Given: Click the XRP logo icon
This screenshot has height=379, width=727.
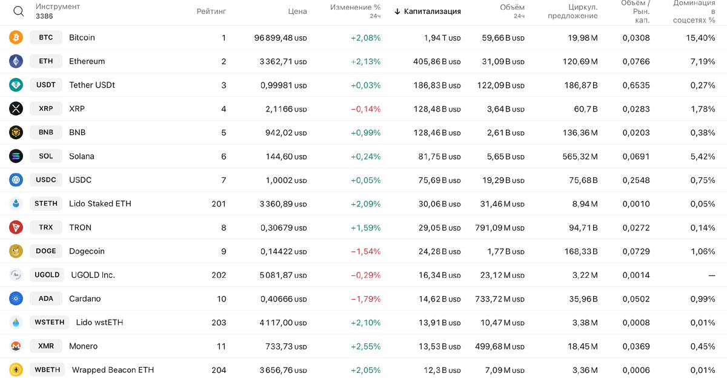Looking at the screenshot, I should (x=16, y=108).
